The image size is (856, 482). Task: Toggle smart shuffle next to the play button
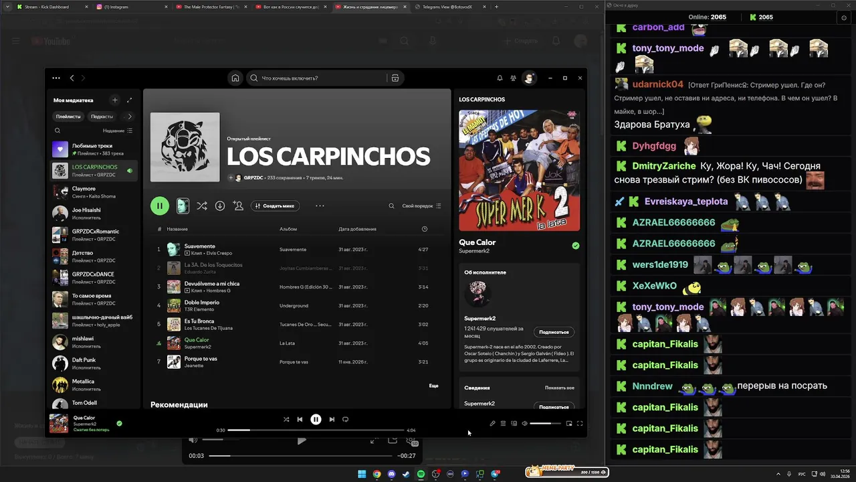(x=202, y=206)
